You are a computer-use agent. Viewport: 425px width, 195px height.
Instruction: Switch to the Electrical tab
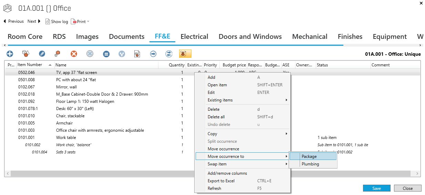pyautogui.click(x=194, y=36)
